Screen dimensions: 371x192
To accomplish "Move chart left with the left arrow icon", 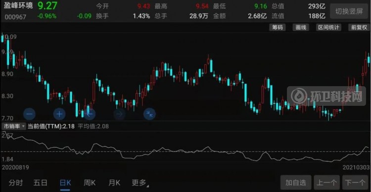I will [x=90, y=114].
